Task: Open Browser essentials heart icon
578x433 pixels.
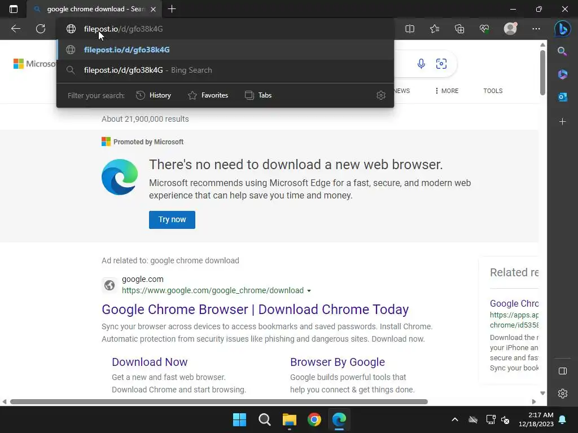Action: (x=484, y=29)
